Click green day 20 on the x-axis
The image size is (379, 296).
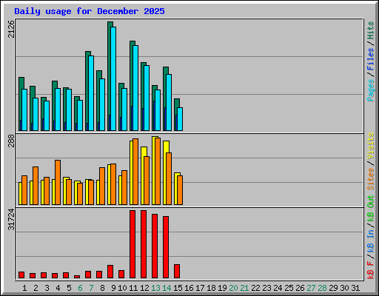pos(233,288)
